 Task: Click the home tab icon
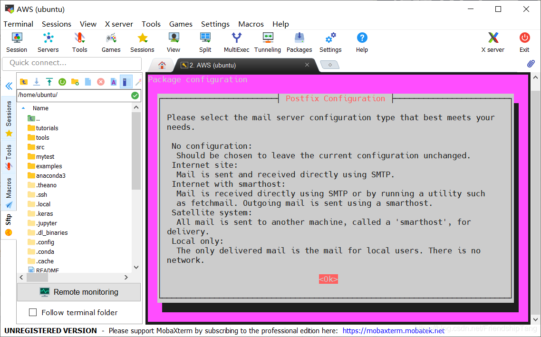click(x=162, y=65)
